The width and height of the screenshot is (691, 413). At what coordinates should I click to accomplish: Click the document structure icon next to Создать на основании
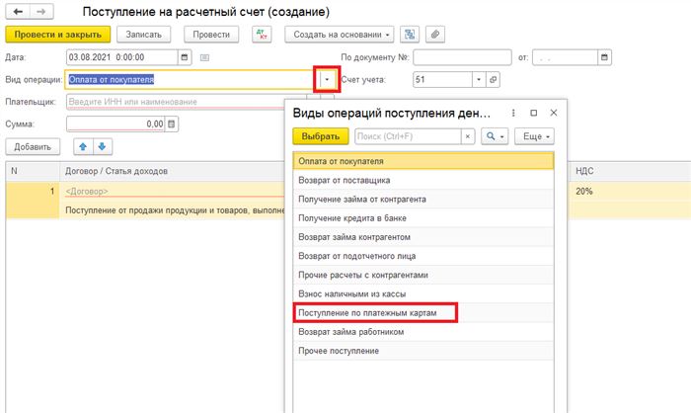[410, 35]
